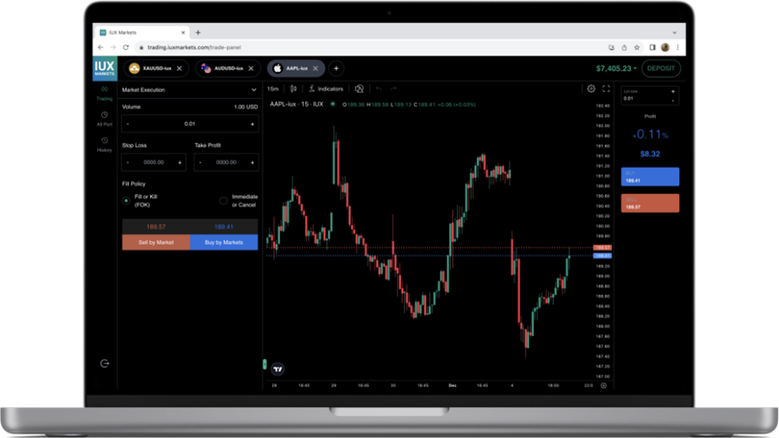Go back in browser history

pyautogui.click(x=101, y=48)
